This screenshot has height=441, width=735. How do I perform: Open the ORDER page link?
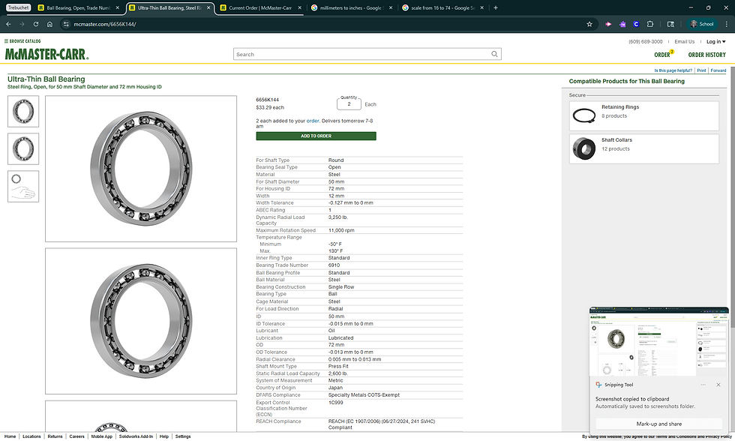tap(662, 55)
